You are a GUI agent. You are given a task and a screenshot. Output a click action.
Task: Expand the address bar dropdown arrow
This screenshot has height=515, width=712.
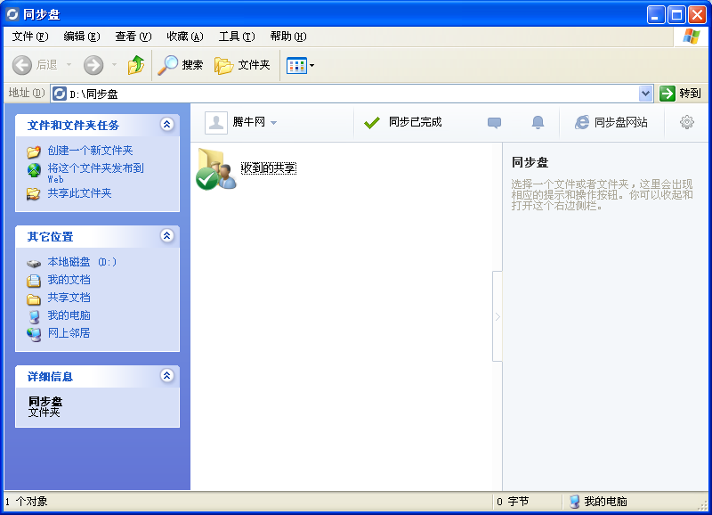(645, 94)
